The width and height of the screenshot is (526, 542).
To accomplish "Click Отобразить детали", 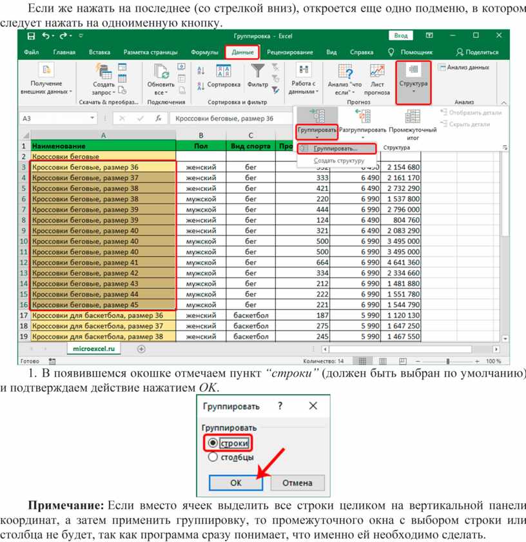I will tap(471, 112).
